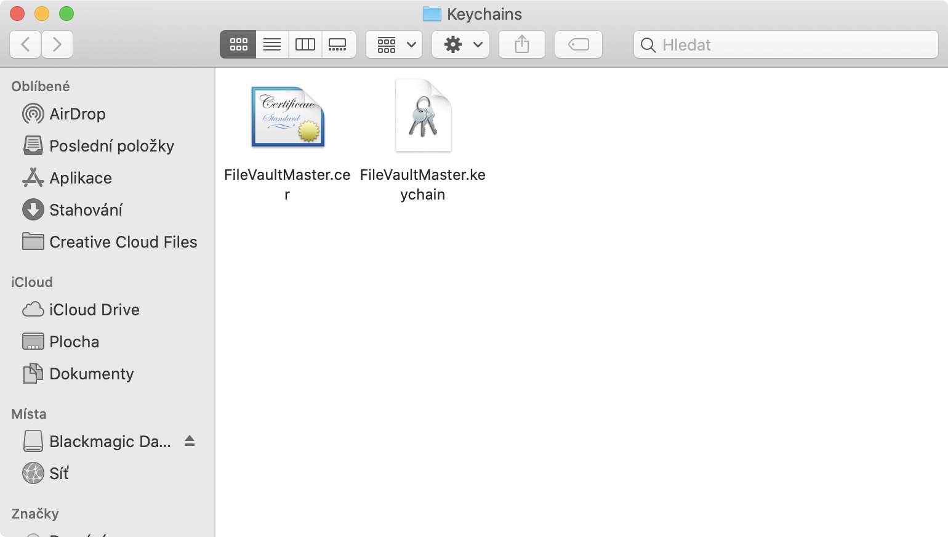Click the Creative Cloud Files folder icon
This screenshot has width=948, height=537.
(x=33, y=241)
